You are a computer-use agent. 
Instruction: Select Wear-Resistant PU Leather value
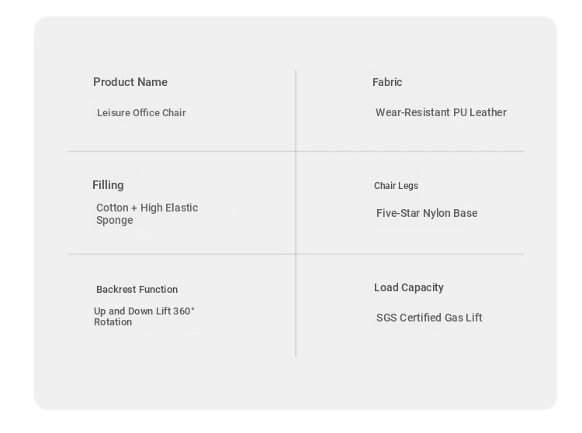point(441,112)
